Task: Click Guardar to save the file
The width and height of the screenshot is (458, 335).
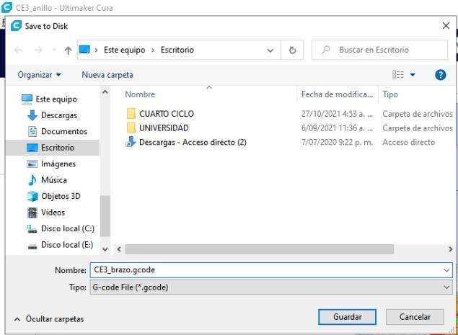Action: (348, 317)
